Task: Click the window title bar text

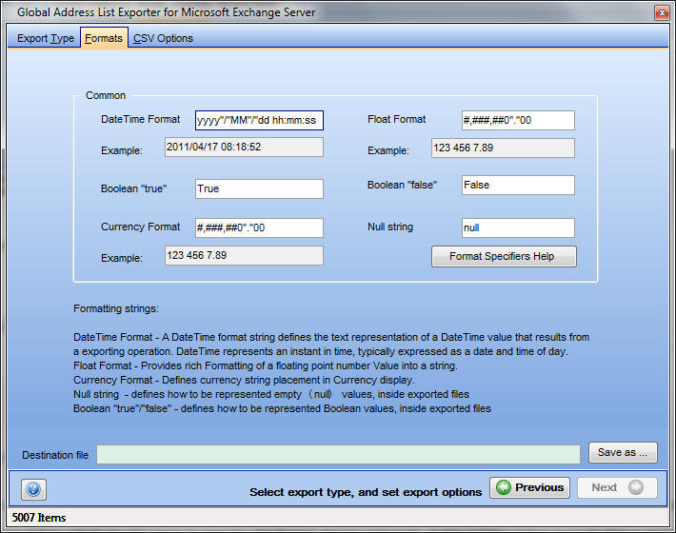Action: coord(167,12)
